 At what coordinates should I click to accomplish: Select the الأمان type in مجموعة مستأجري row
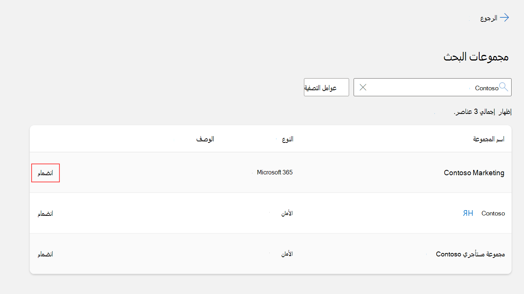287,254
